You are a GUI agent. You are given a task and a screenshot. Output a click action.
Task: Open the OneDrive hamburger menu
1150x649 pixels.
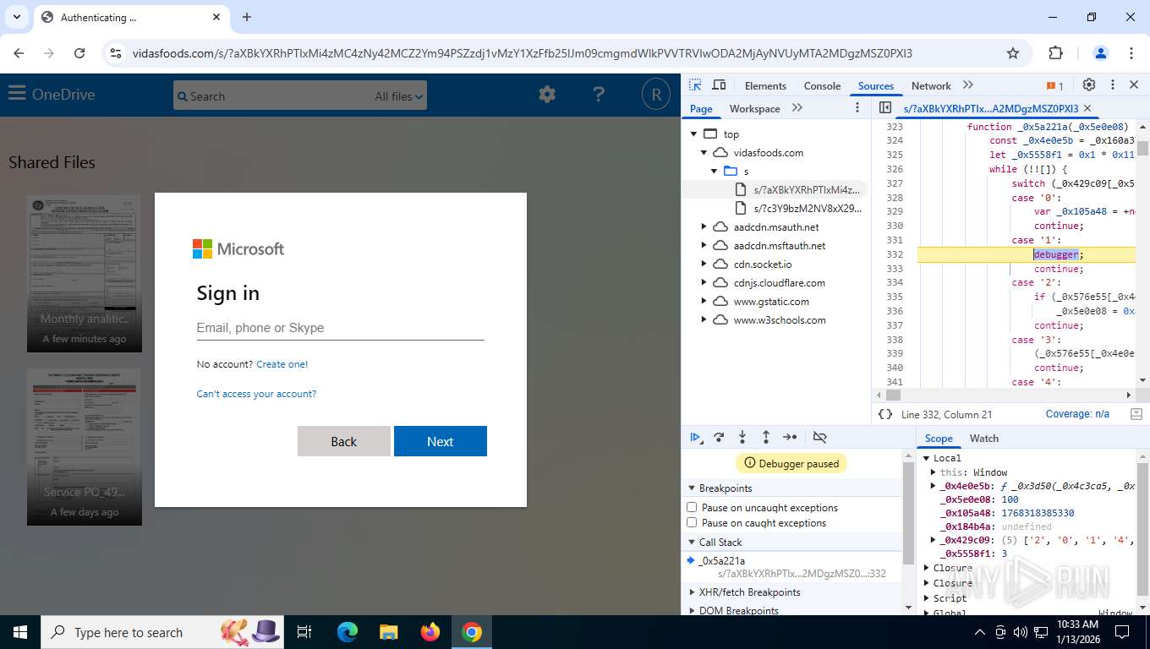pos(17,94)
